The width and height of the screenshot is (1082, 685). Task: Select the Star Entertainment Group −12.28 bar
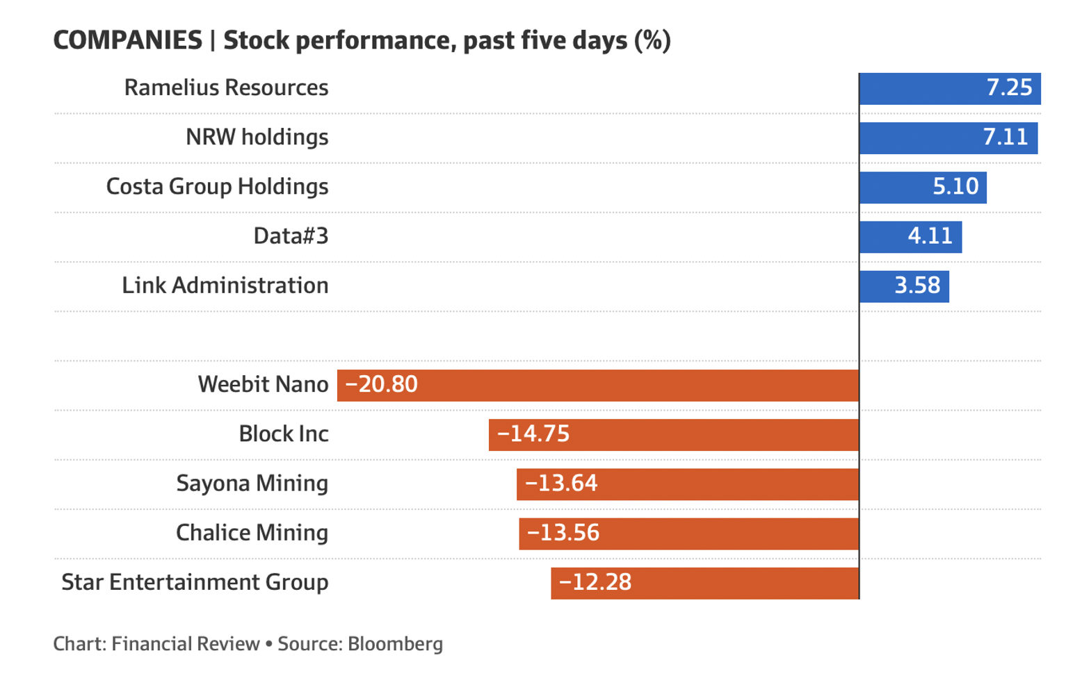(x=704, y=582)
